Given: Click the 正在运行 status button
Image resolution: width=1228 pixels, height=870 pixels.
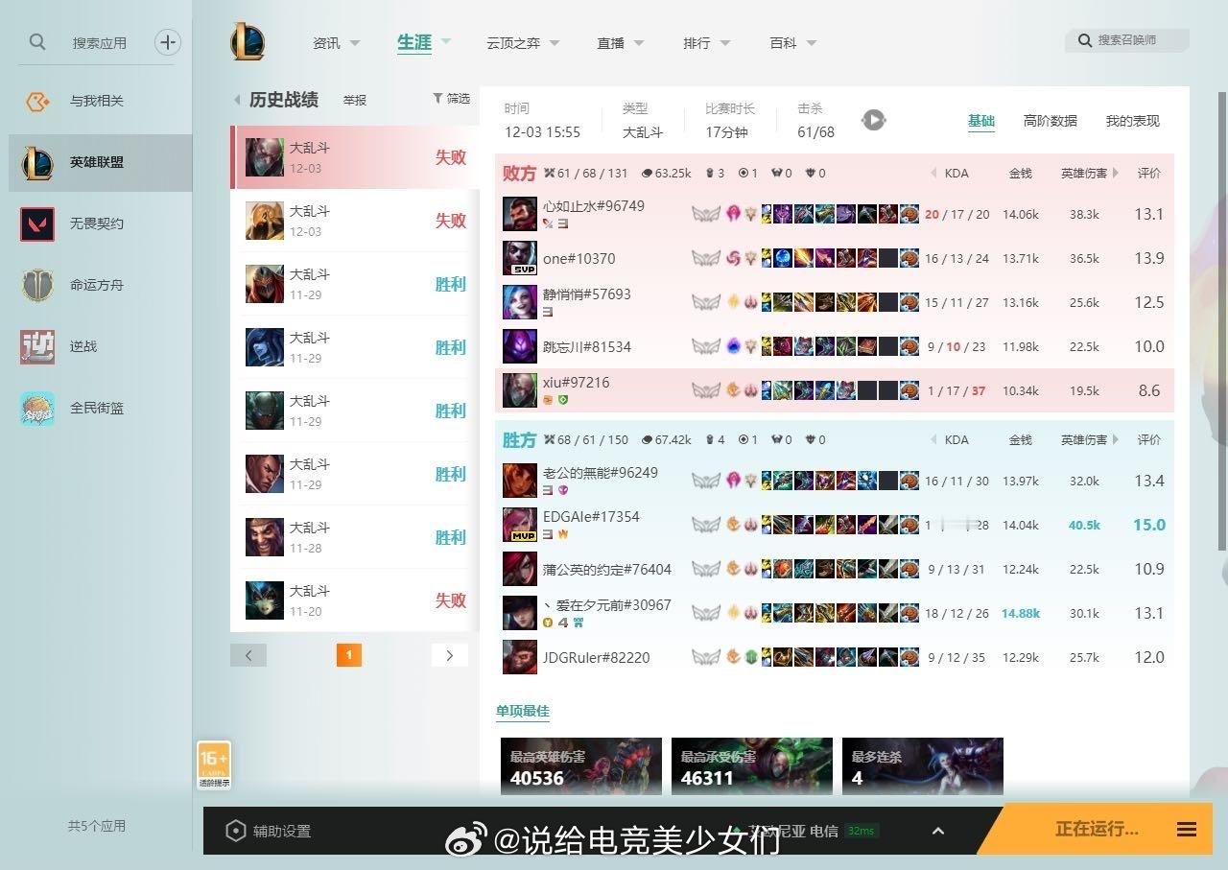Looking at the screenshot, I should pos(1097,829).
